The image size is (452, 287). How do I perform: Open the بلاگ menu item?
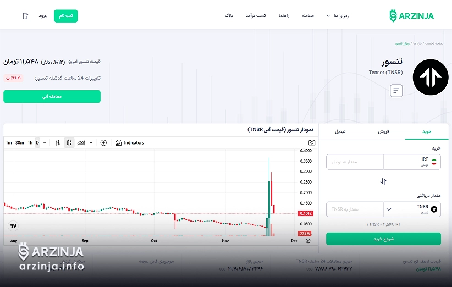point(229,16)
